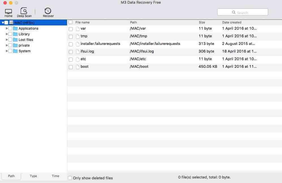Click the /MAC/ifsui.log path cell
This screenshot has width=282, height=183.
coord(142,51)
